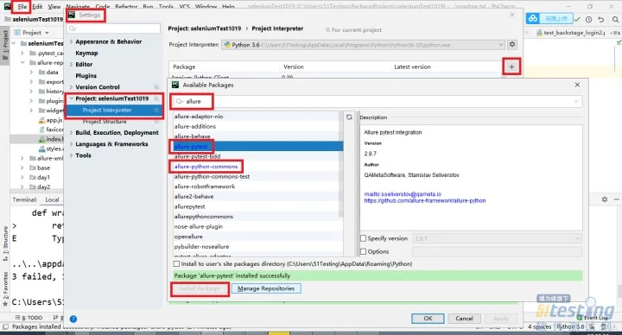Enable the Specify version checkbox
Image resolution: width=622 pixels, height=335 pixels.
(x=363, y=238)
